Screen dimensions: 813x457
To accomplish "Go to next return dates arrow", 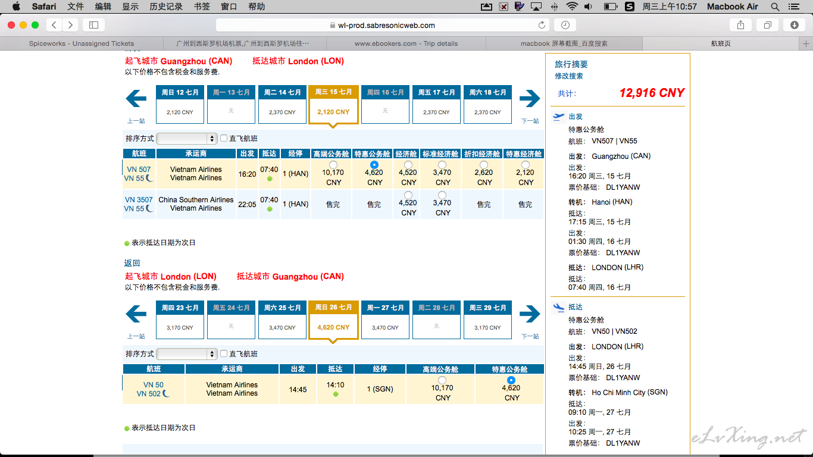I will click(x=530, y=314).
